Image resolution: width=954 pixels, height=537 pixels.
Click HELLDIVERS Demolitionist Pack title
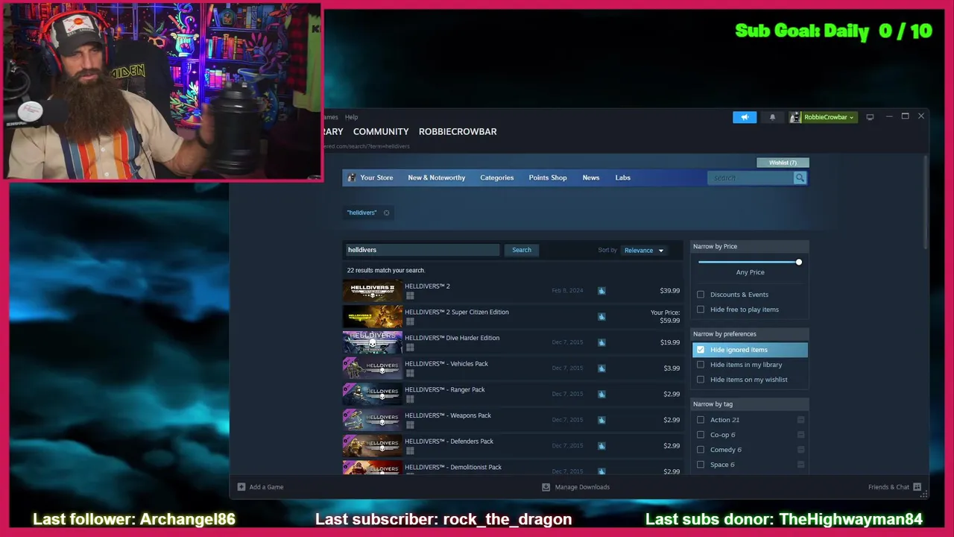coord(453,467)
